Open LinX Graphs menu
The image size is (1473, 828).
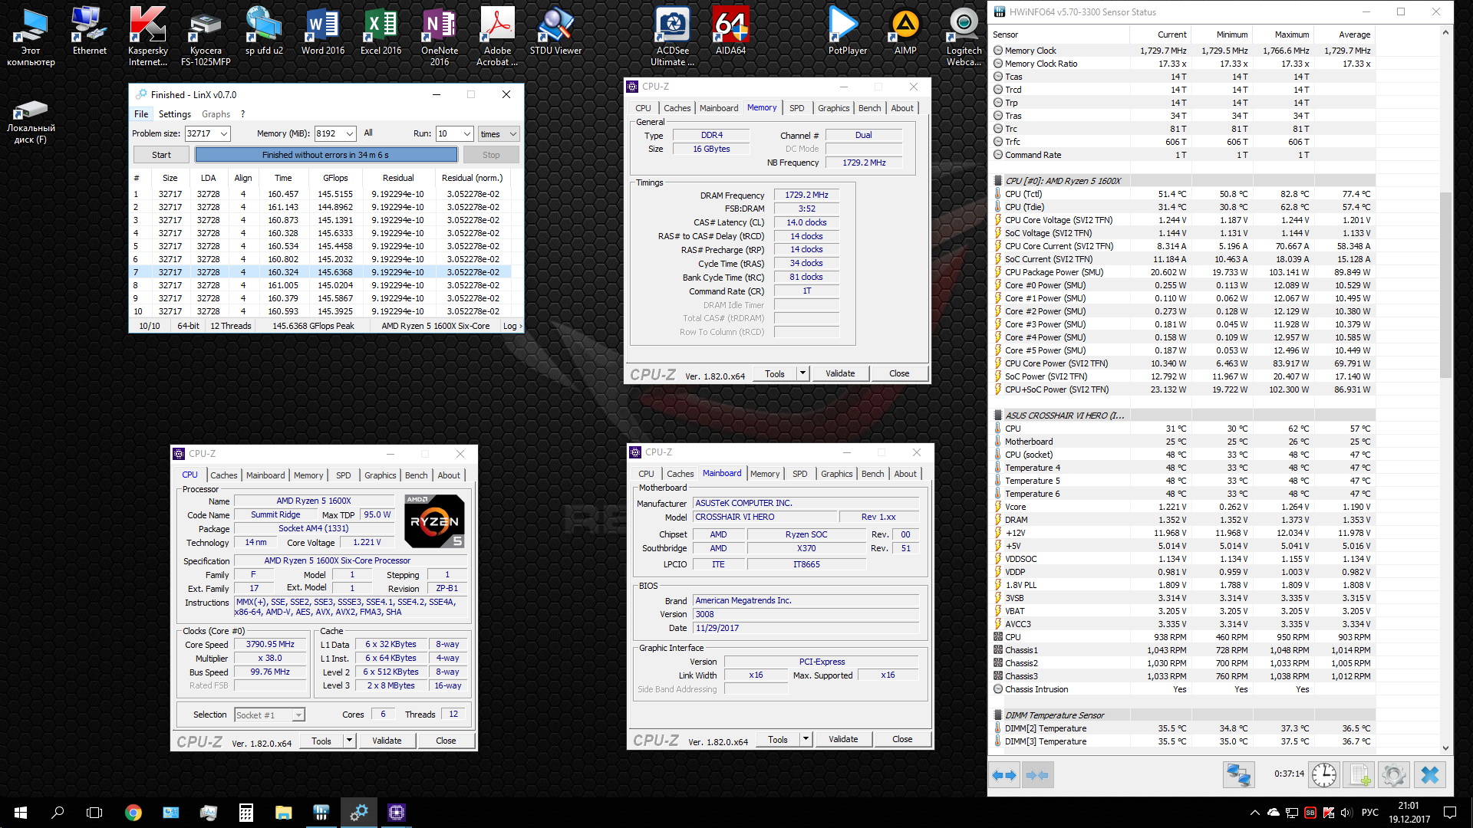(216, 114)
